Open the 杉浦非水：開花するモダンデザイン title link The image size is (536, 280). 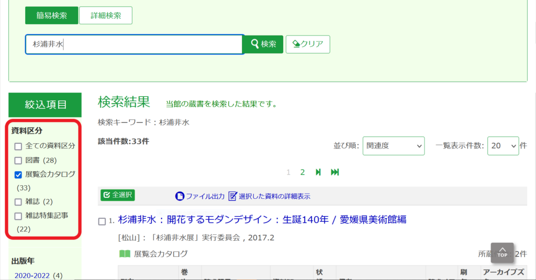coord(262,219)
